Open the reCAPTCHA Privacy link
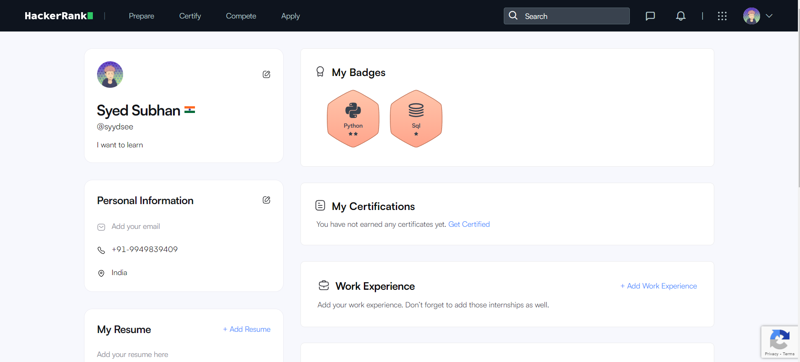The height and width of the screenshot is (362, 800). click(771, 354)
